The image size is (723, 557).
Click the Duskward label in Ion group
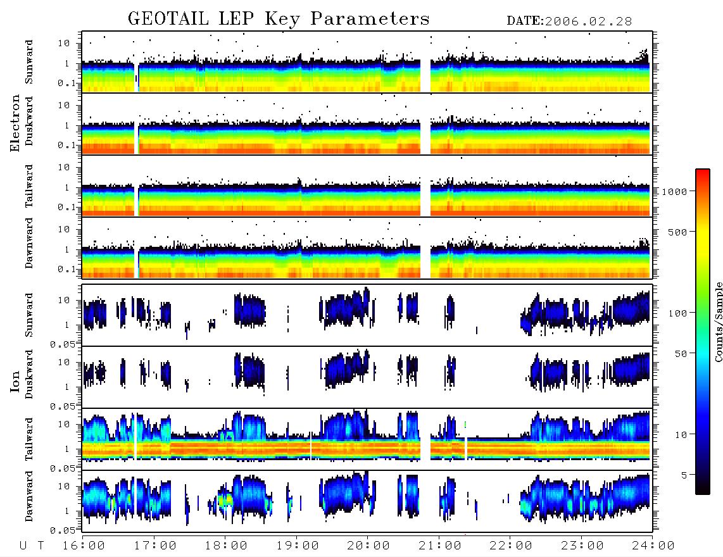coord(29,374)
